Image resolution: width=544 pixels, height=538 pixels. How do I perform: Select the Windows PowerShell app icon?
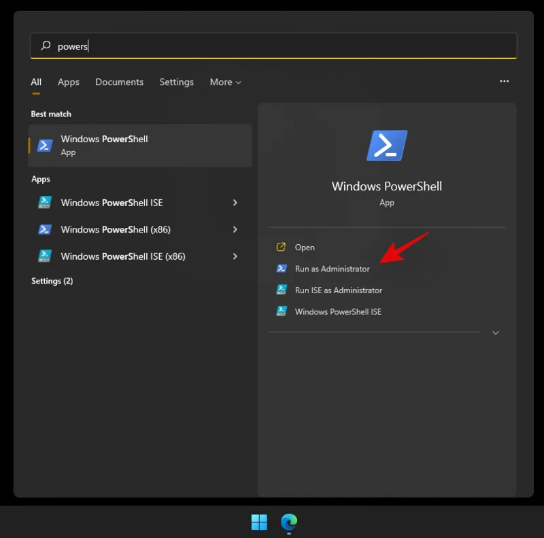(45, 145)
